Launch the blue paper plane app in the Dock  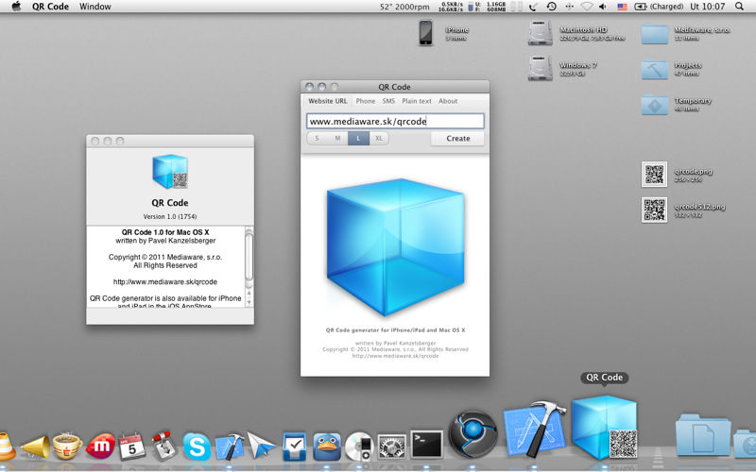tap(261, 446)
